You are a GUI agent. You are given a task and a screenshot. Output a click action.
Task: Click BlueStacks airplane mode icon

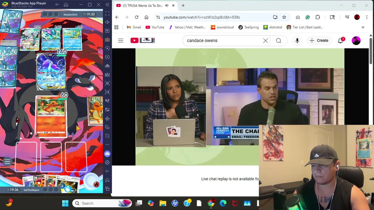[107, 118]
